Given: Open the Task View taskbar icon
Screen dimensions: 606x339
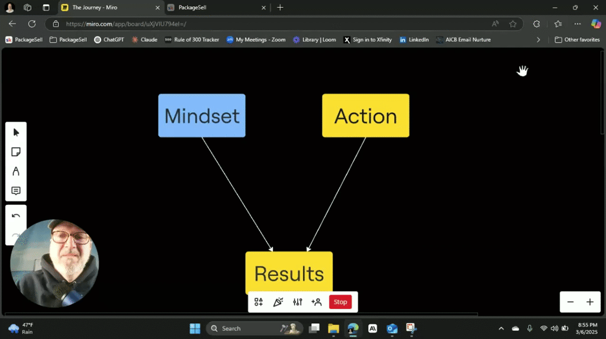Looking at the screenshot, I should click(x=314, y=328).
